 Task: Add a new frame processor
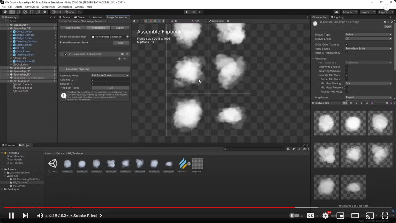pos(120,59)
